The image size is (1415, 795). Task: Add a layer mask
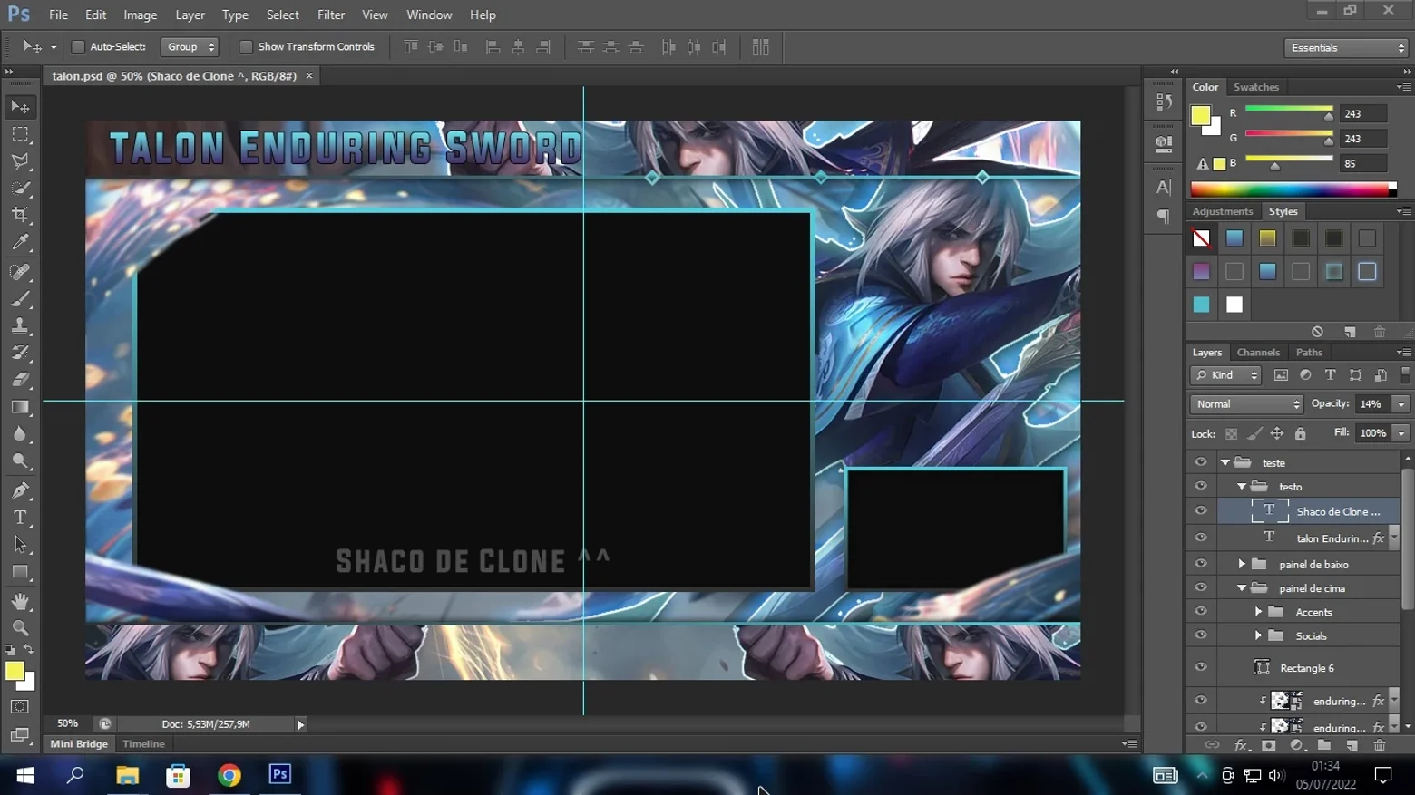tap(1268, 745)
